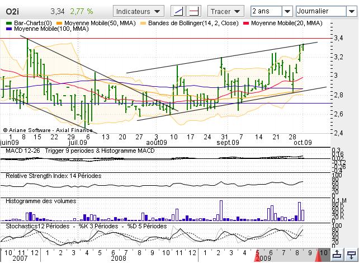Click the Ariane Software copyright text

pos(48,130)
